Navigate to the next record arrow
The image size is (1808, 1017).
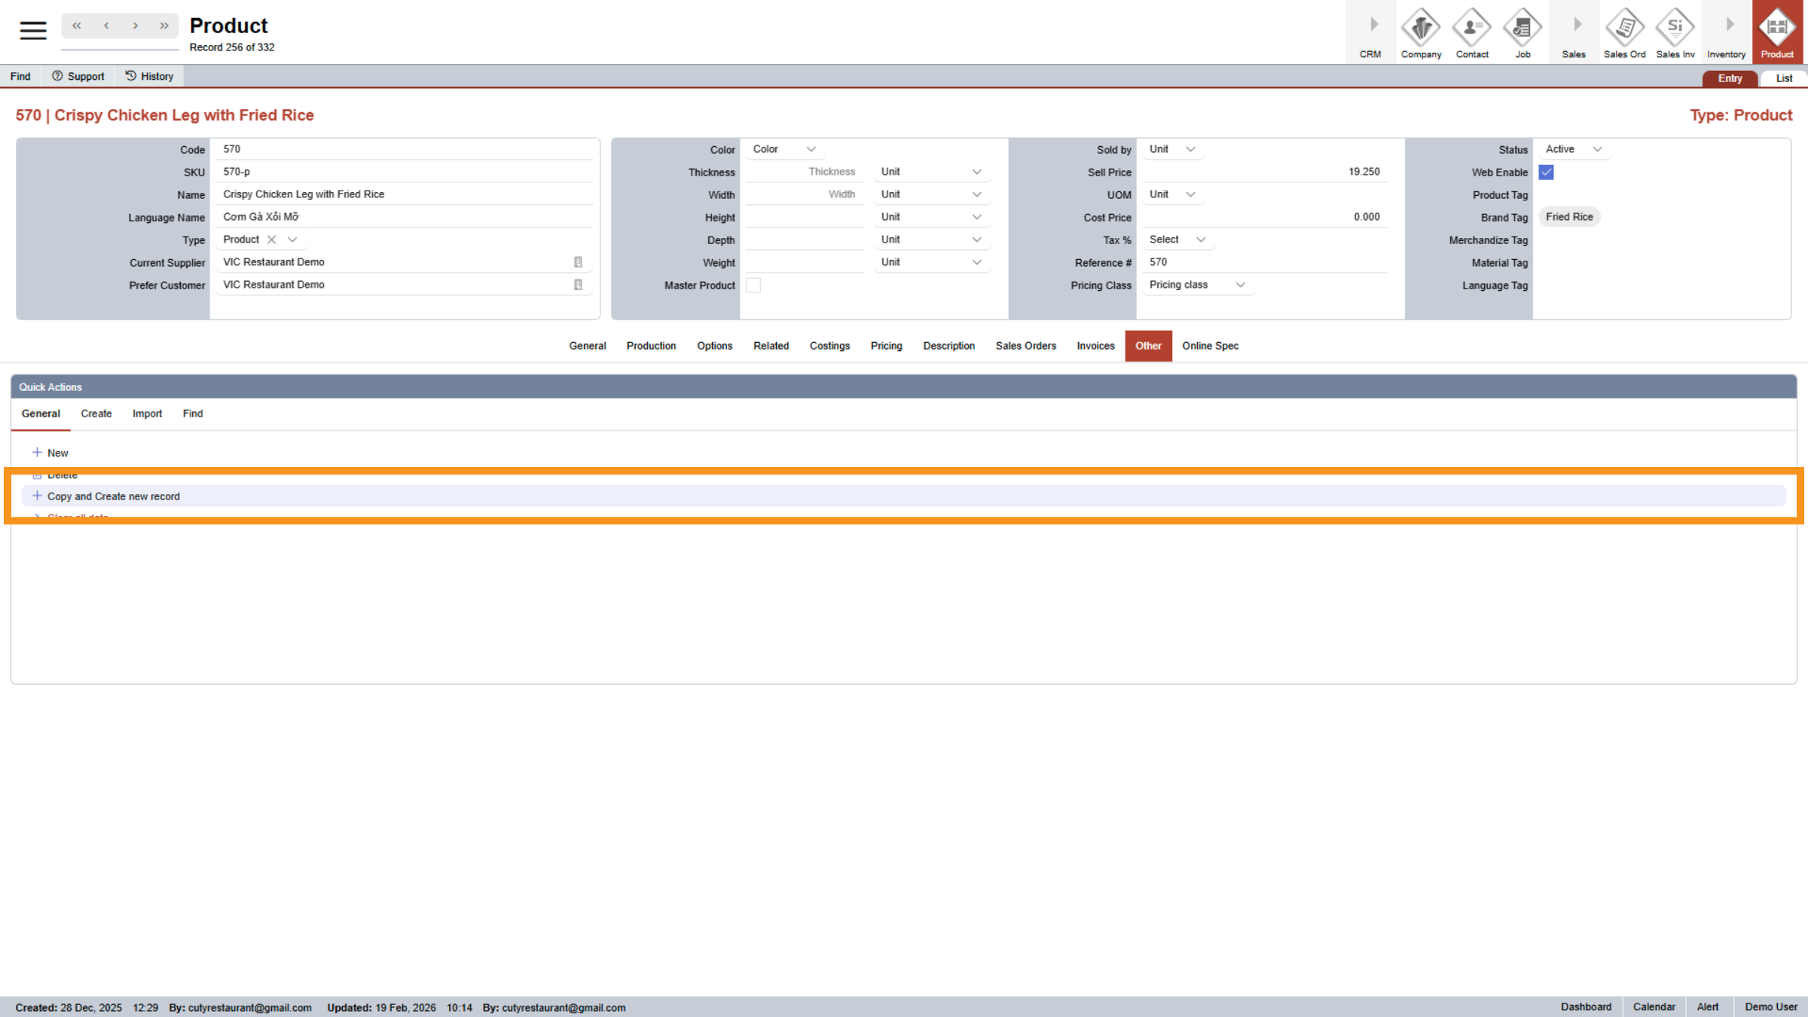pyautogui.click(x=136, y=26)
